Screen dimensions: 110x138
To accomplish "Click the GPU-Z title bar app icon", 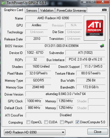I will pos(3,3).
